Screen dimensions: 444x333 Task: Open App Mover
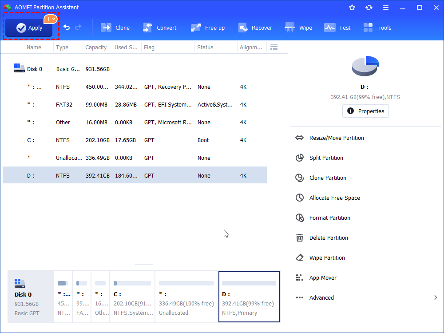click(323, 278)
